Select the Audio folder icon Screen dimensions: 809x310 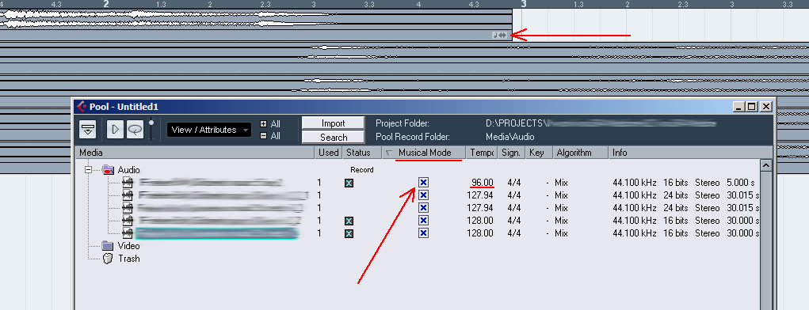pyautogui.click(x=107, y=169)
